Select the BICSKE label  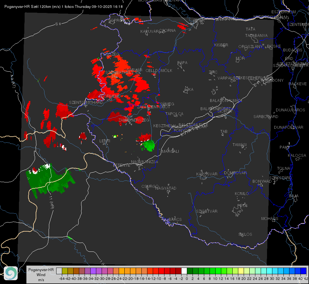[274, 46]
